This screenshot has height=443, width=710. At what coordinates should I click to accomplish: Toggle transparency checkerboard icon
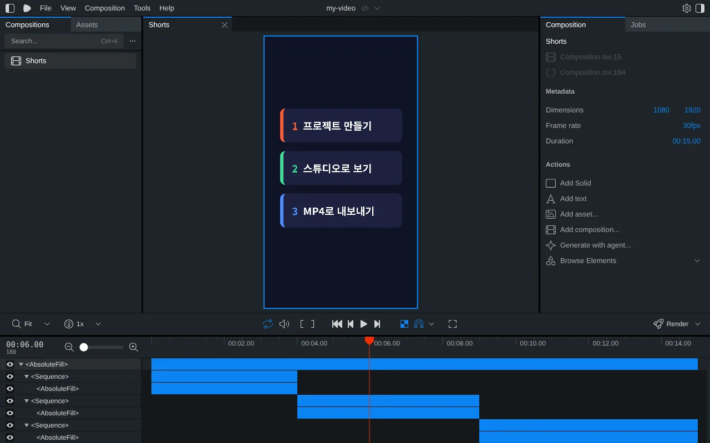[x=404, y=324]
